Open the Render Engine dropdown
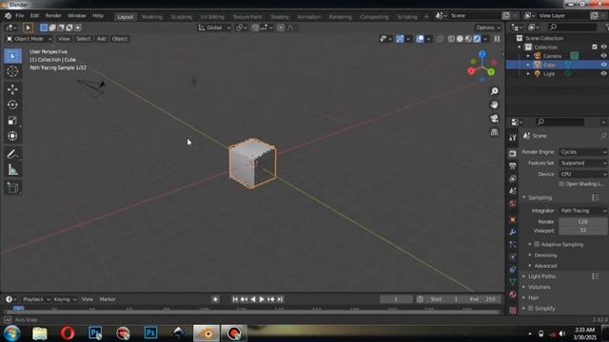This screenshot has width=609, height=342. [583, 152]
